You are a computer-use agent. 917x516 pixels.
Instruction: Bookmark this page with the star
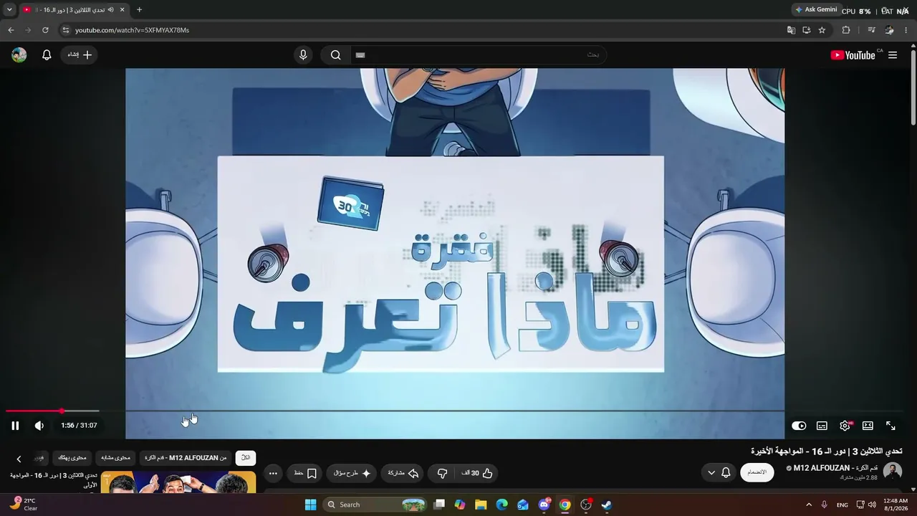822,30
